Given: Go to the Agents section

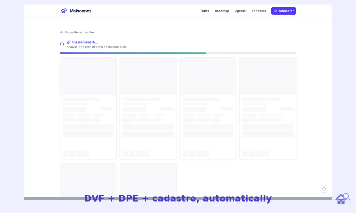Looking at the screenshot, I should 240,11.
